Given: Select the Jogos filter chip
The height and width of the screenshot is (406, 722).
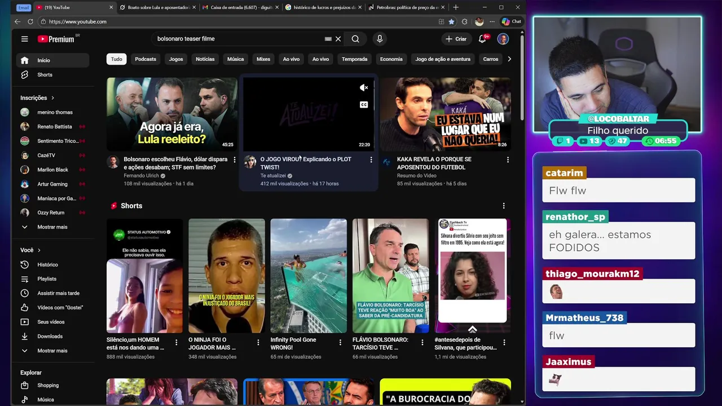Looking at the screenshot, I should (176, 59).
